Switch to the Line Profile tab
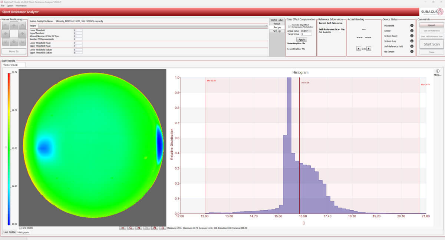Image resolution: width=445 pixels, height=240 pixels. [x=10, y=232]
